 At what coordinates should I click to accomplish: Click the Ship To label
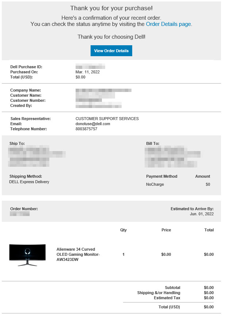pos(17,143)
